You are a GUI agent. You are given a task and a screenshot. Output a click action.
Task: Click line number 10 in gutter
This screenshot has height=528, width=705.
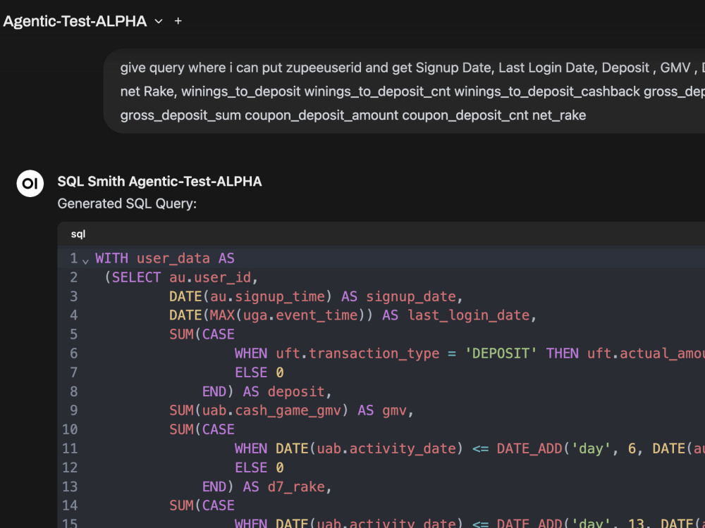tap(70, 429)
